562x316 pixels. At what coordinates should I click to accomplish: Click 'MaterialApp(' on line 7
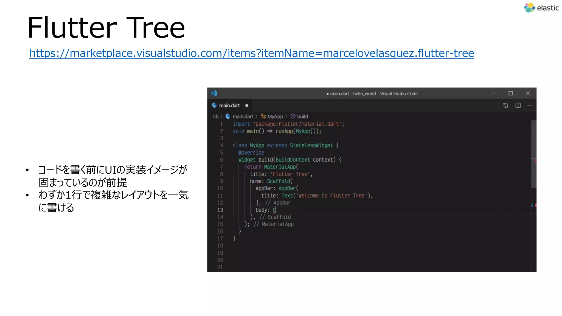281,167
